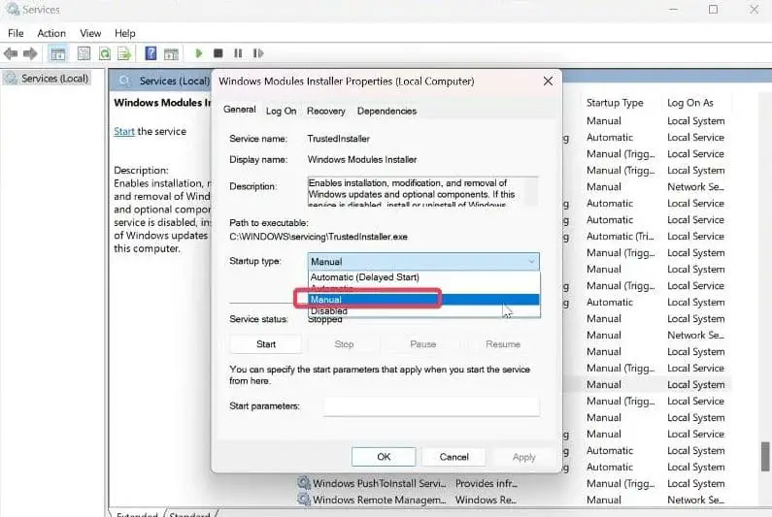772x517 pixels.
Task: Click the Back arrow in the toolbar
Action: [x=11, y=53]
